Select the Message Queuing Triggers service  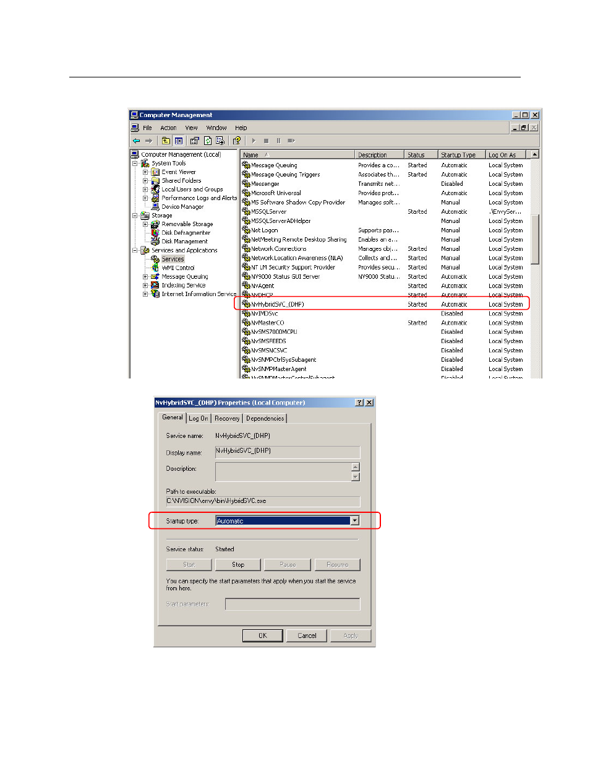pyautogui.click(x=285, y=175)
